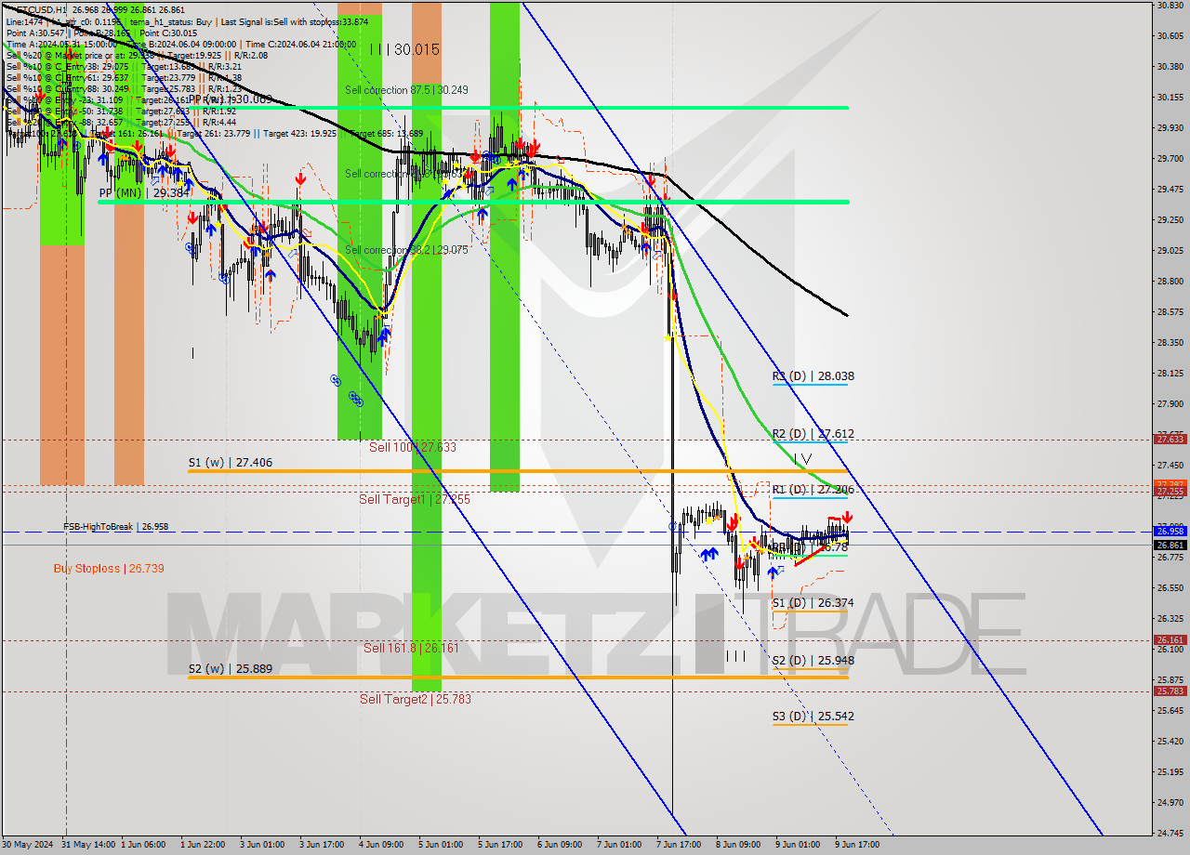Click the 28.800 price axis value
Image resolution: width=1190 pixels, height=855 pixels.
click(1170, 282)
